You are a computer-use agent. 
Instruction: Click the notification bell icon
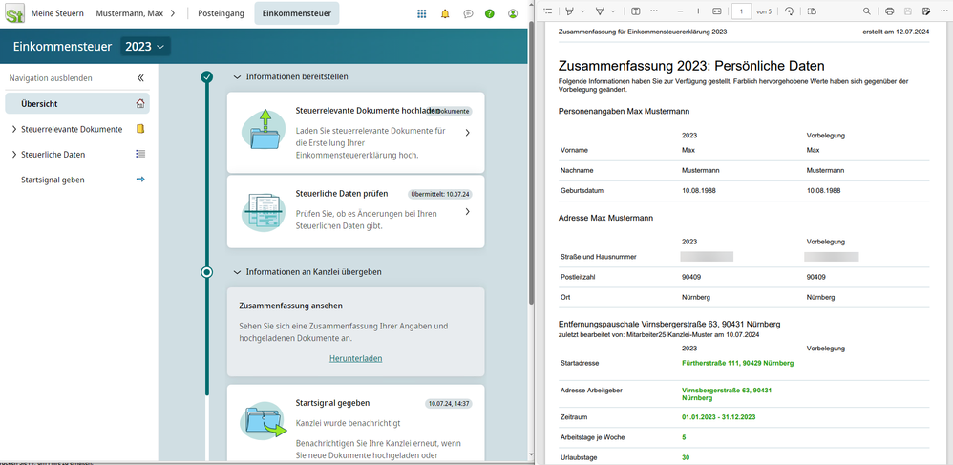[445, 14]
